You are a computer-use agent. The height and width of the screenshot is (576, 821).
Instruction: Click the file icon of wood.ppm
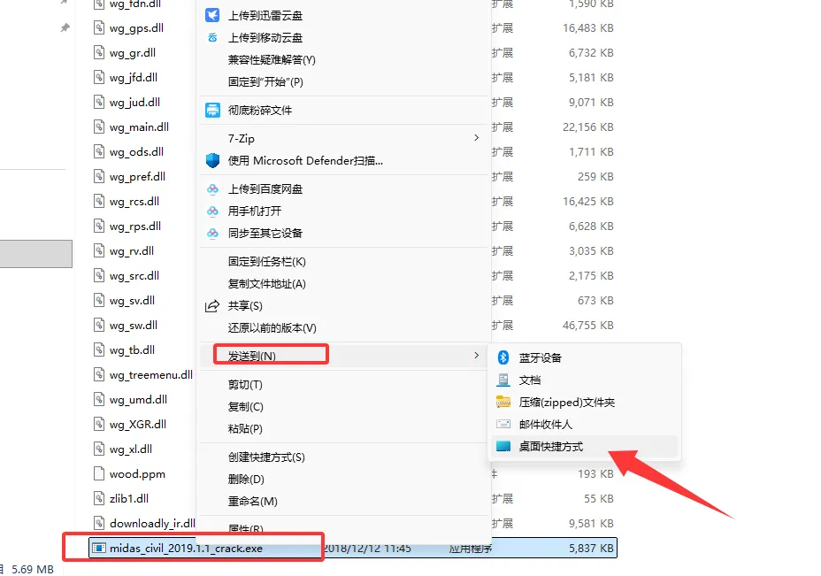click(x=99, y=473)
